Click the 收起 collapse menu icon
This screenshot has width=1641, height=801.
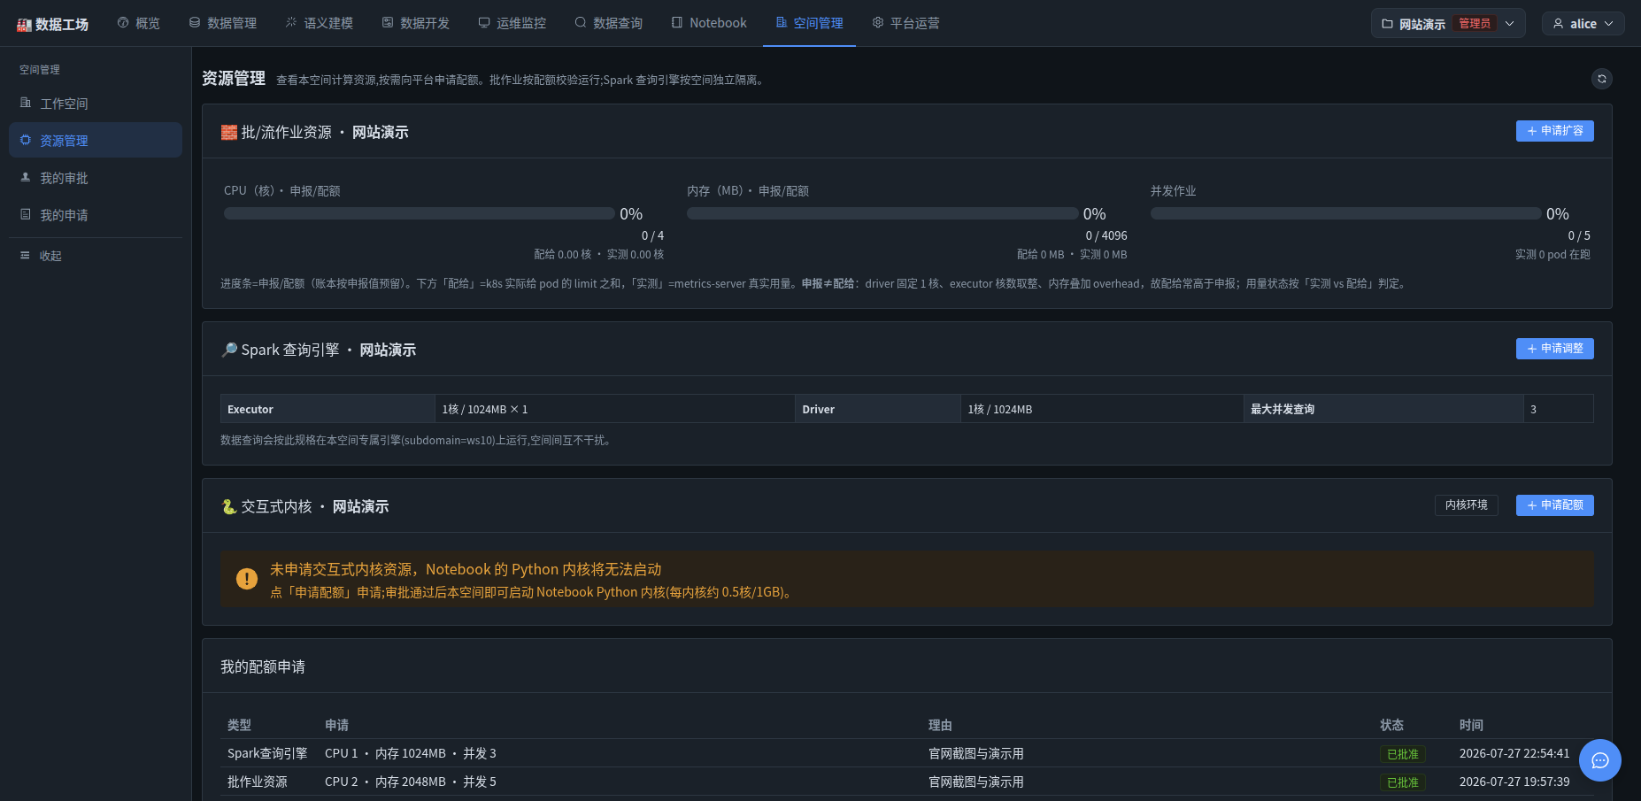point(25,255)
